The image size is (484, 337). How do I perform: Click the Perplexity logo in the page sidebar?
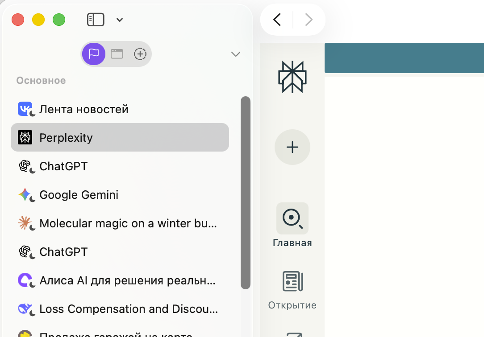tap(292, 77)
